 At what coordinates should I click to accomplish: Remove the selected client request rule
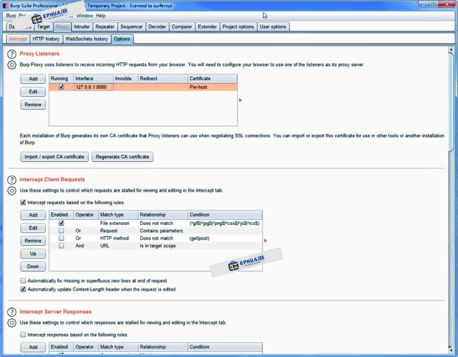[x=33, y=241]
